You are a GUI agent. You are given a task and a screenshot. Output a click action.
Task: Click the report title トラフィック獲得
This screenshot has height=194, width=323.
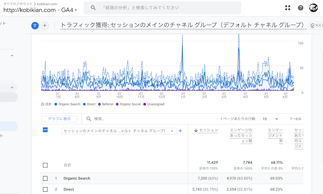pos(183,25)
